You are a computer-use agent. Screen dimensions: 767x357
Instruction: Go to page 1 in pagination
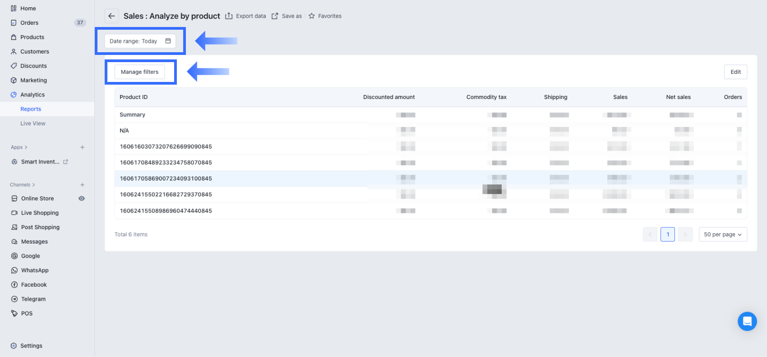(x=668, y=234)
